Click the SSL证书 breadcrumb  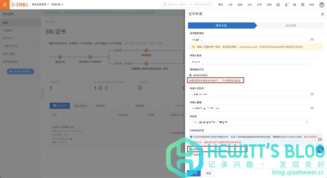coord(50,22)
